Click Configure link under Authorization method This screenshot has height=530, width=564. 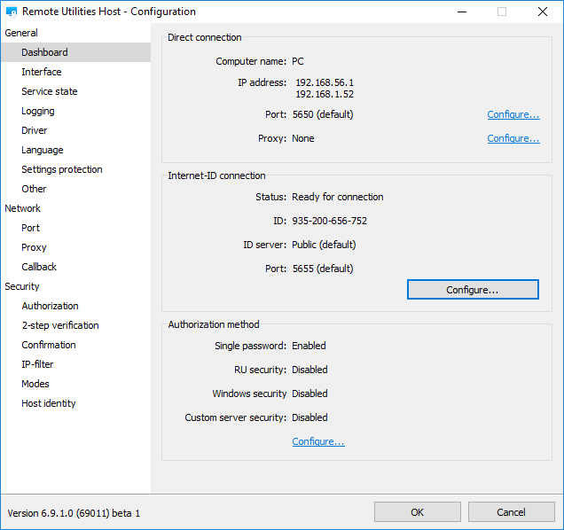318,441
